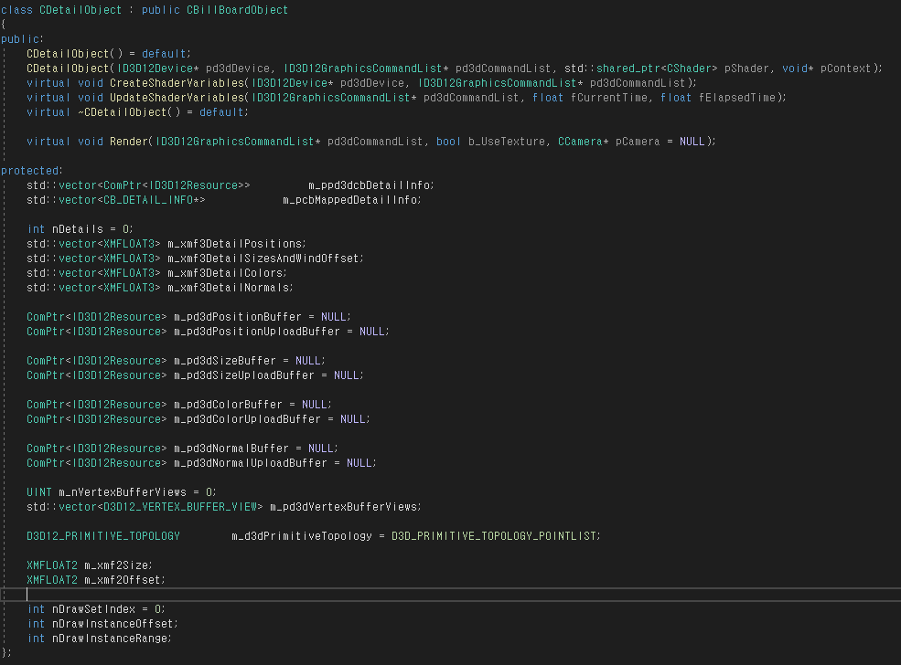Click D3D_PRIMITIVE_TOPOLOGY_POINTLIST constant
The width and height of the screenshot is (901, 665).
pos(494,536)
